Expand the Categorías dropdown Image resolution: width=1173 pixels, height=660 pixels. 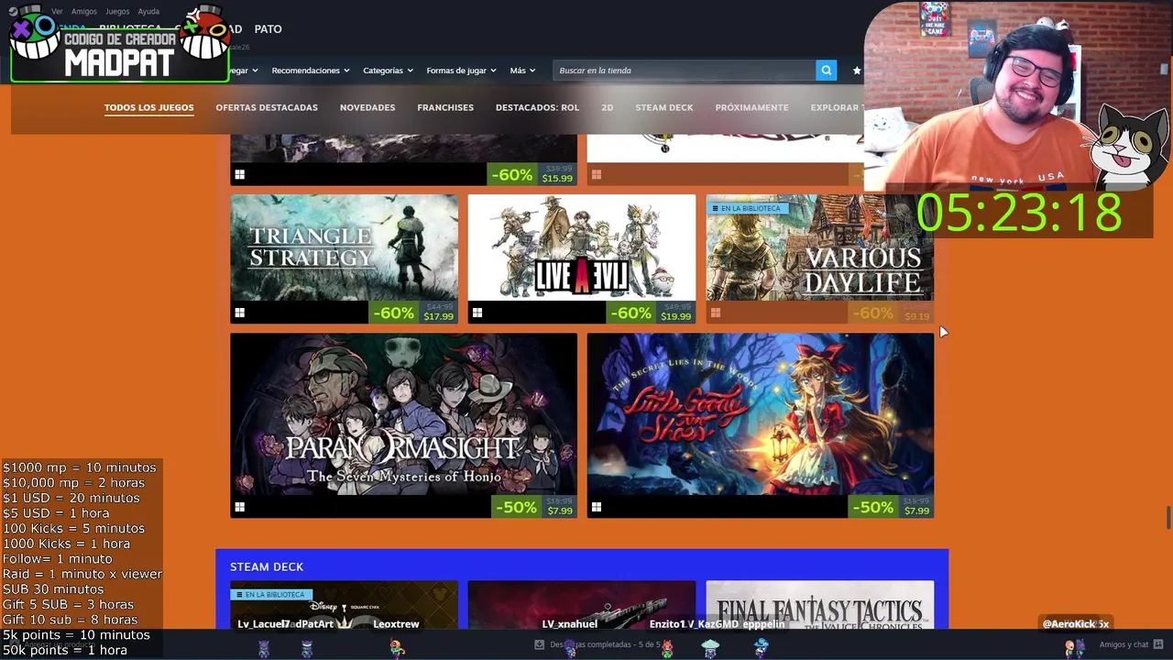pyautogui.click(x=388, y=71)
